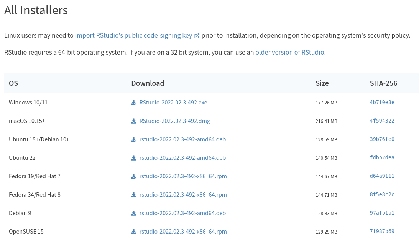Screen dimensions: 419x242
Task: Click the 216.41 MB size value
Action: tap(326, 121)
